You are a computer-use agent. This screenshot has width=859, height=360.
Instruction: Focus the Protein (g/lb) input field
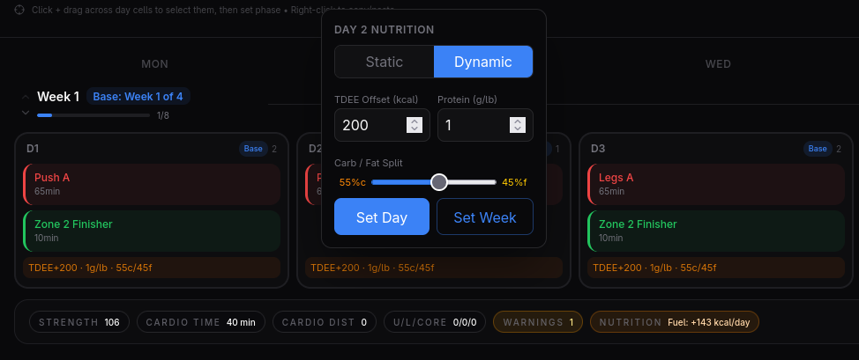[x=472, y=125]
